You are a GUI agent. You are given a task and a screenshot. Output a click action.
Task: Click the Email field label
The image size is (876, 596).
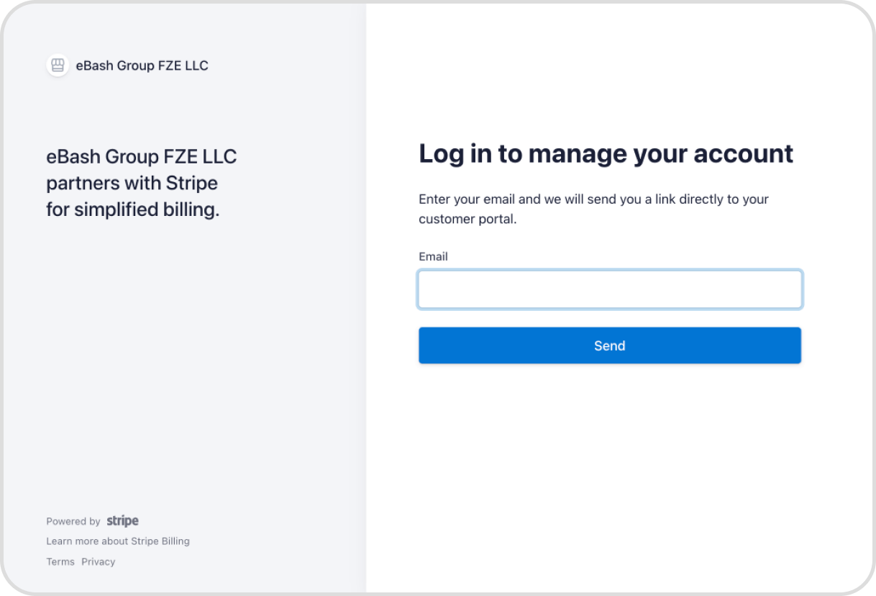coord(433,256)
